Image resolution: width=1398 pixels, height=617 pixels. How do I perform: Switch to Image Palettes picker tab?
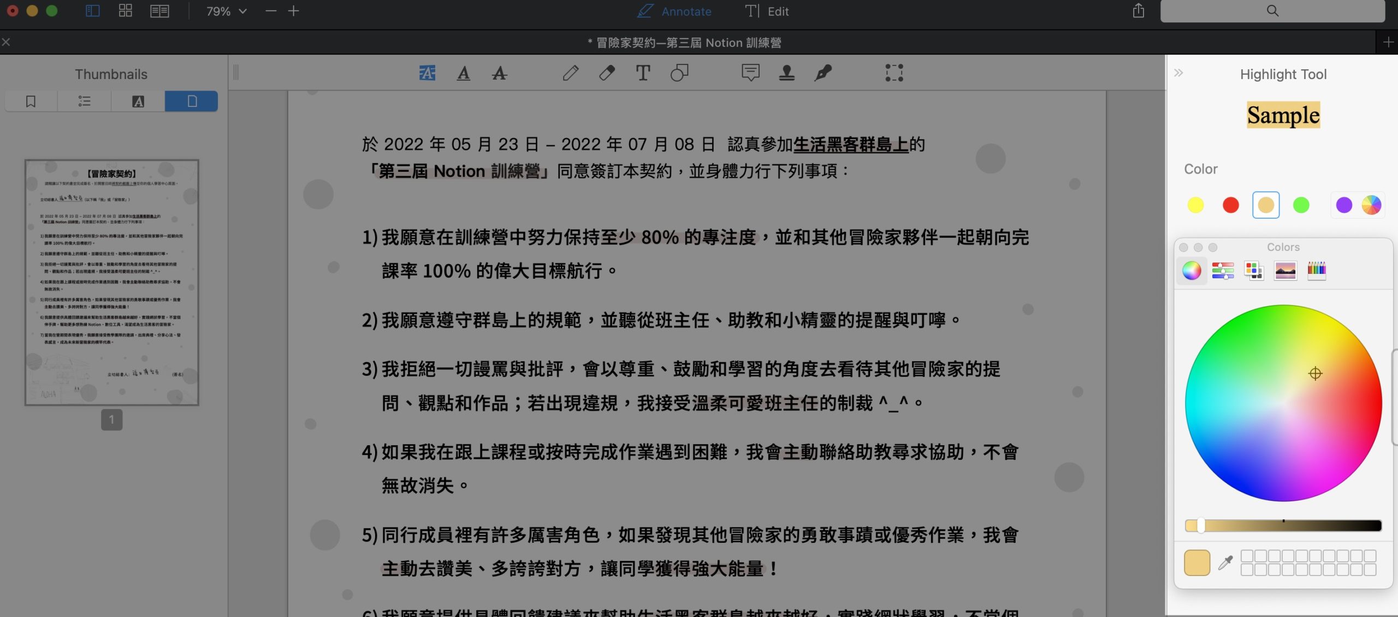click(1286, 270)
